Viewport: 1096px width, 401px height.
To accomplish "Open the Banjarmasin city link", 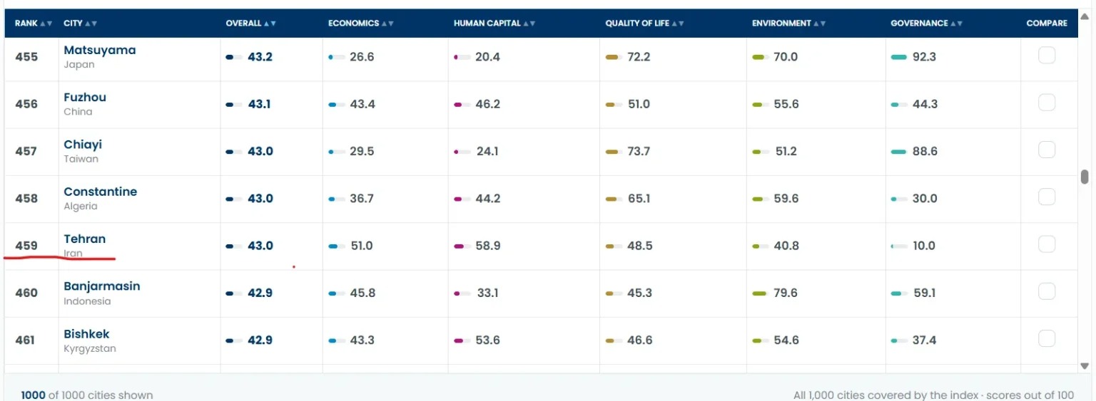I will 102,286.
